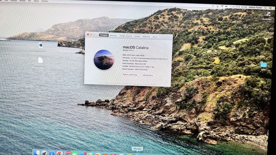Click the 3,1 GHz processor description text
Screen dimensions: 276x155
[x=149, y=58]
